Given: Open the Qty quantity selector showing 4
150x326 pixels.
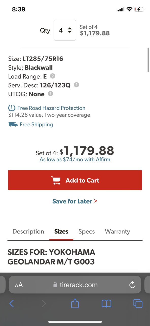Looking at the screenshot, I should tap(65, 30).
